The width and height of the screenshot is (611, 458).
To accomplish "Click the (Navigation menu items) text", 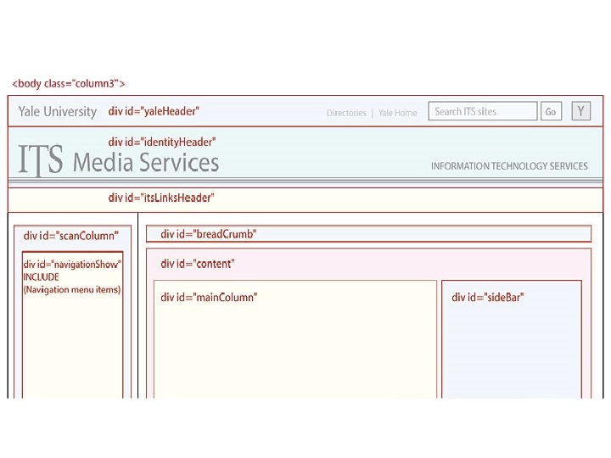I will pyautogui.click(x=72, y=290).
